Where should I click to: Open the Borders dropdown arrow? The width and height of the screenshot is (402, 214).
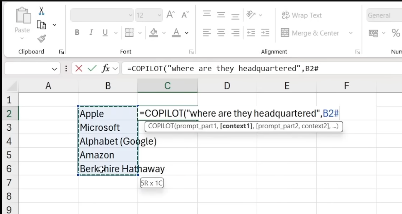tap(140, 33)
